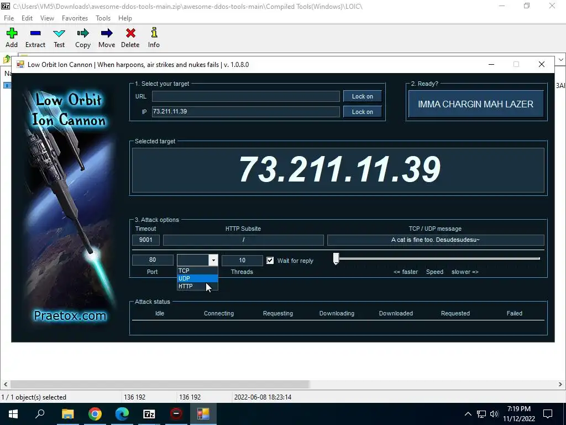Viewport: 566px width, 425px height.
Task: Click the Failed column in Attack status
Action: [x=515, y=313]
